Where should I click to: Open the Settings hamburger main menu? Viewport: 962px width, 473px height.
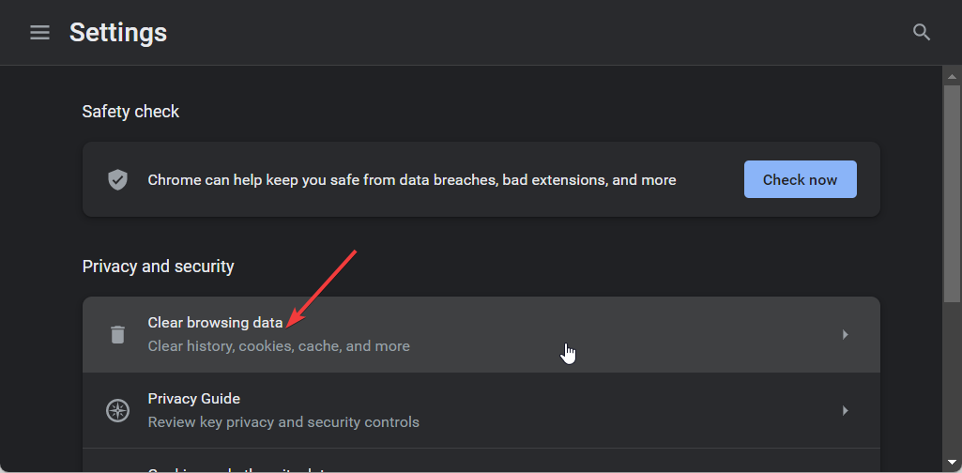click(x=39, y=33)
